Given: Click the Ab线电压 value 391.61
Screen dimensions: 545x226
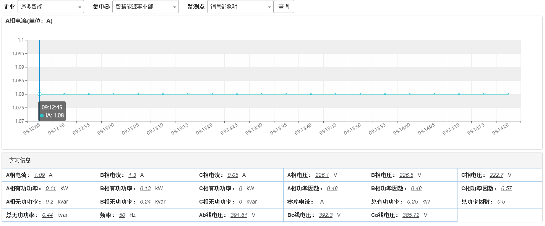Looking at the screenshot, I should click(x=238, y=215).
